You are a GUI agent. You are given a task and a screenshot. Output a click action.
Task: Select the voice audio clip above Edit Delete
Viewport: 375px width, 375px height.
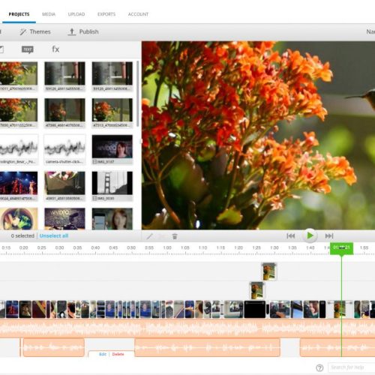pos(54,347)
